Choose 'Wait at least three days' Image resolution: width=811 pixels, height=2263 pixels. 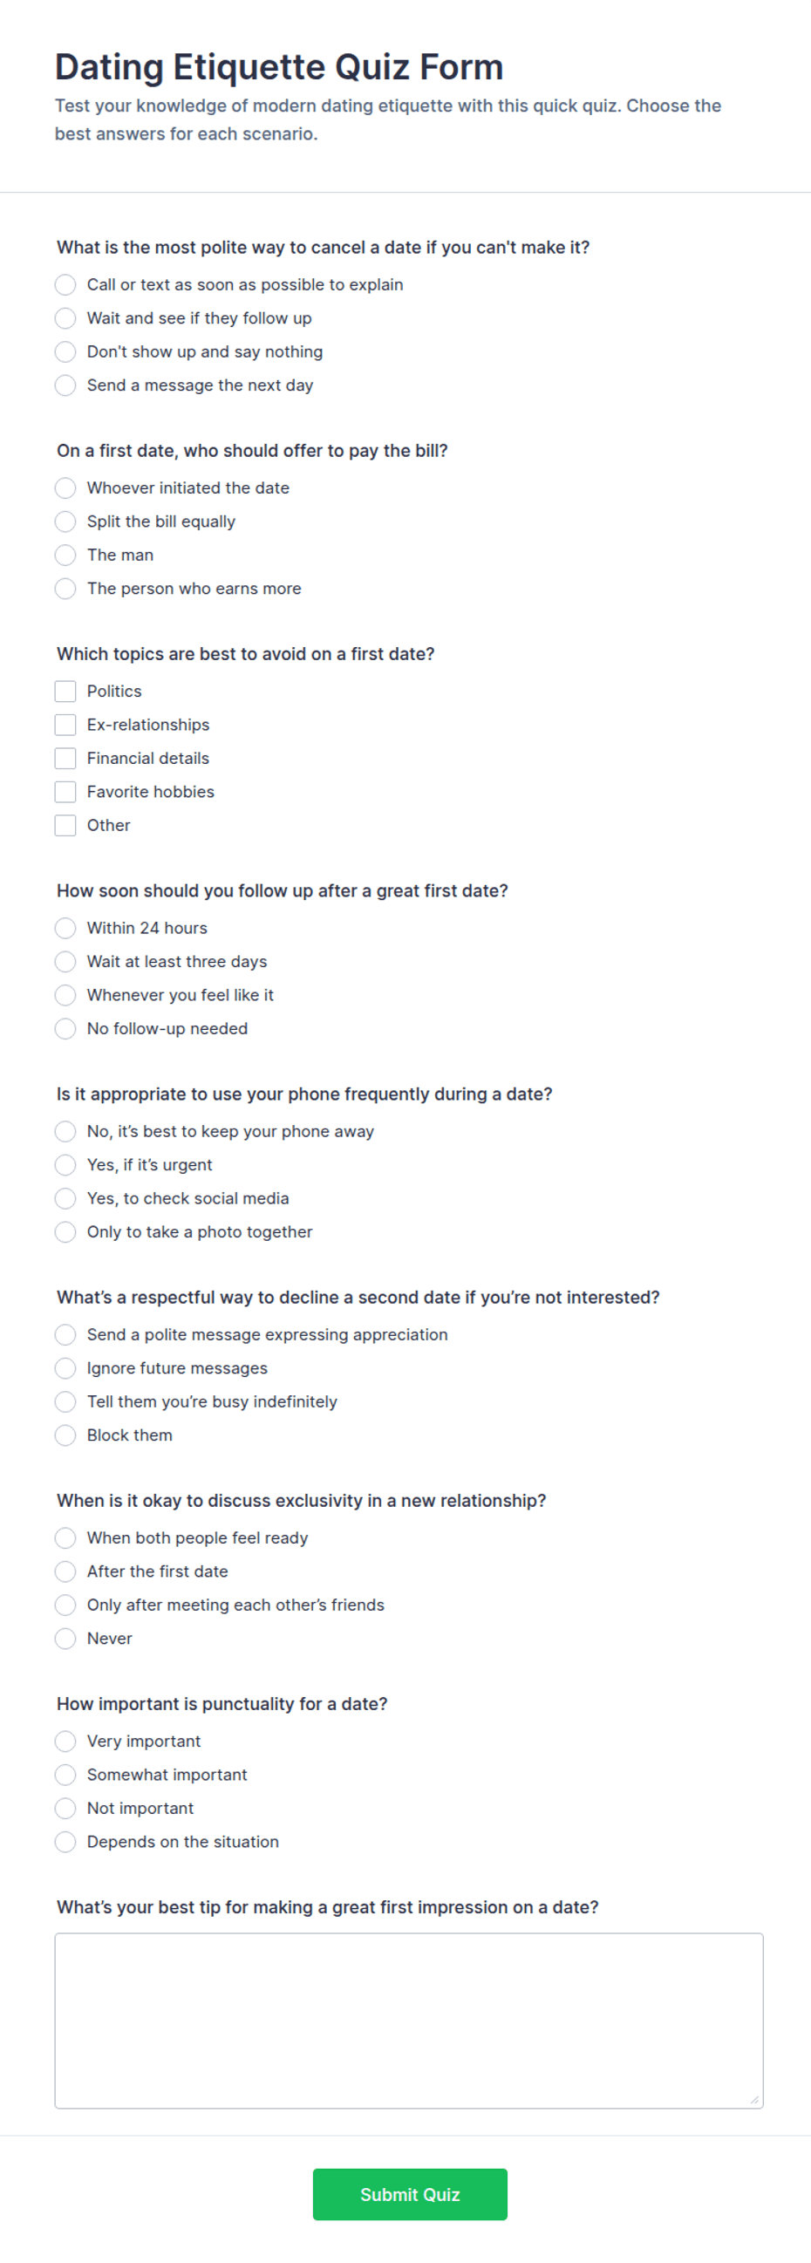pyautogui.click(x=65, y=962)
